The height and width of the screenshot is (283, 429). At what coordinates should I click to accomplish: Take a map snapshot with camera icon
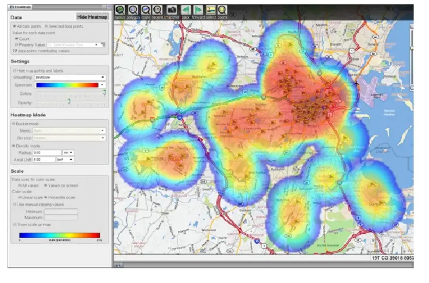pyautogui.click(x=172, y=10)
